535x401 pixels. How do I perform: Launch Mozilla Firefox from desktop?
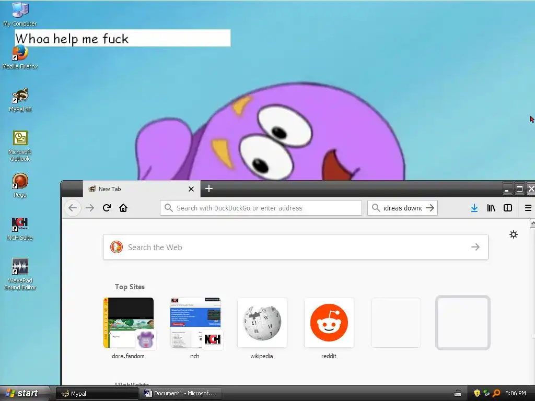coord(20,57)
